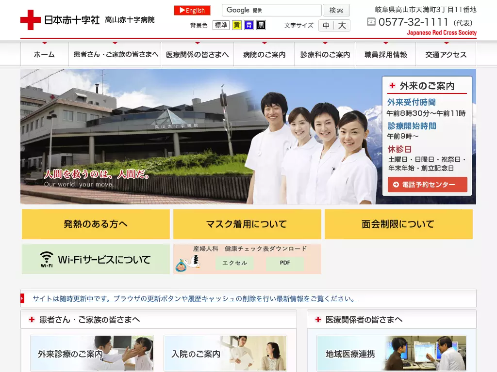Screen dimensions: 497x372
Task: Open the 面会制限について banner
Action: point(398,224)
